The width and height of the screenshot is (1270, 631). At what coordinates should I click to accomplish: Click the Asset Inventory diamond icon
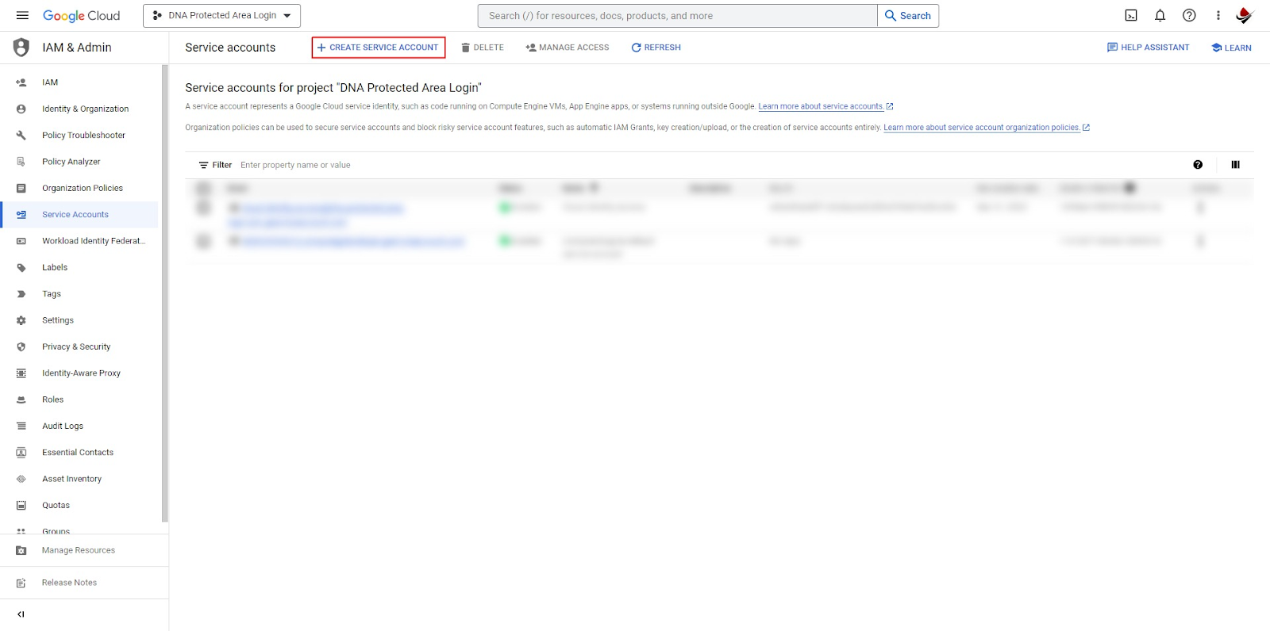pyautogui.click(x=21, y=479)
